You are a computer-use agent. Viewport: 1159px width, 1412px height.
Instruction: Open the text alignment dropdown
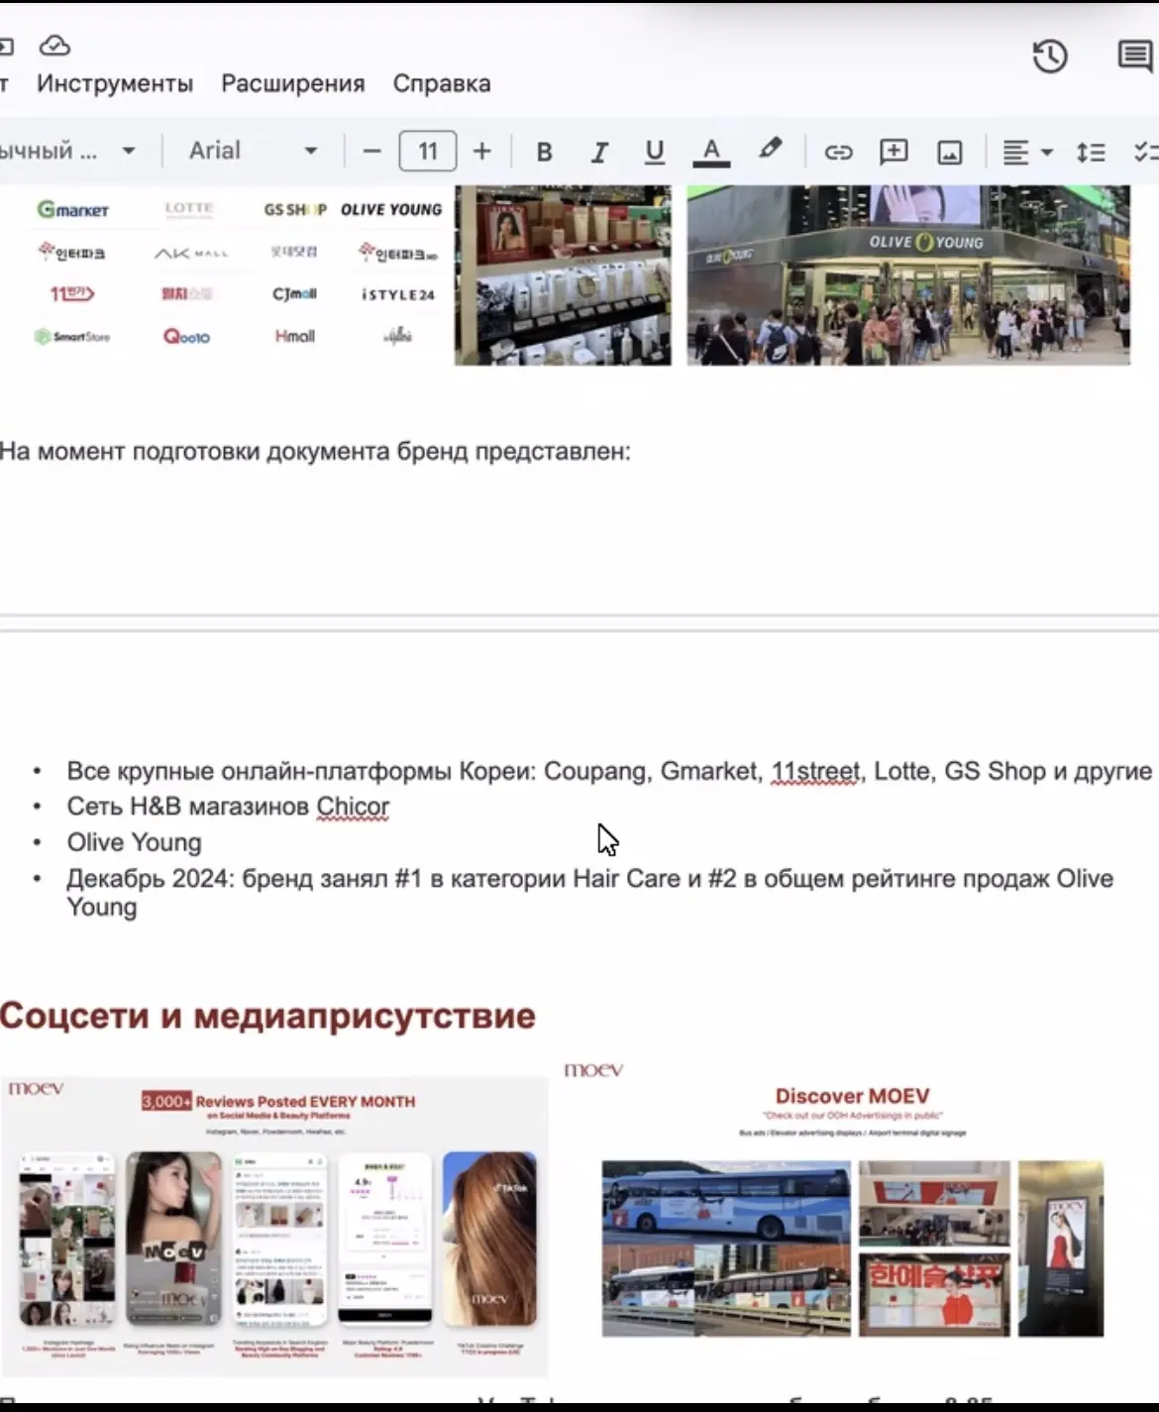tap(1027, 152)
